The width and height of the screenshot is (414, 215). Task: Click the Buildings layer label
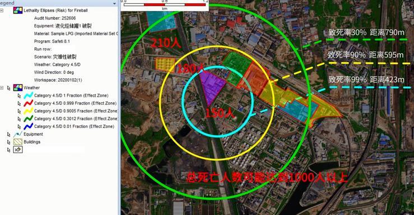[x=32, y=142]
